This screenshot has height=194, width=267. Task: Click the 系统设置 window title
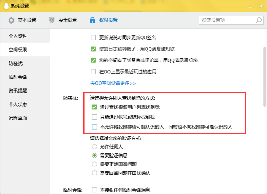(20, 6)
